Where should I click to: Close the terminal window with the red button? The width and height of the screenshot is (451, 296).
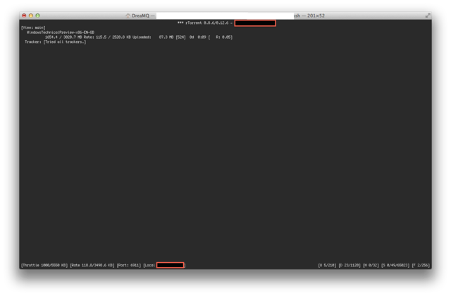coord(23,15)
